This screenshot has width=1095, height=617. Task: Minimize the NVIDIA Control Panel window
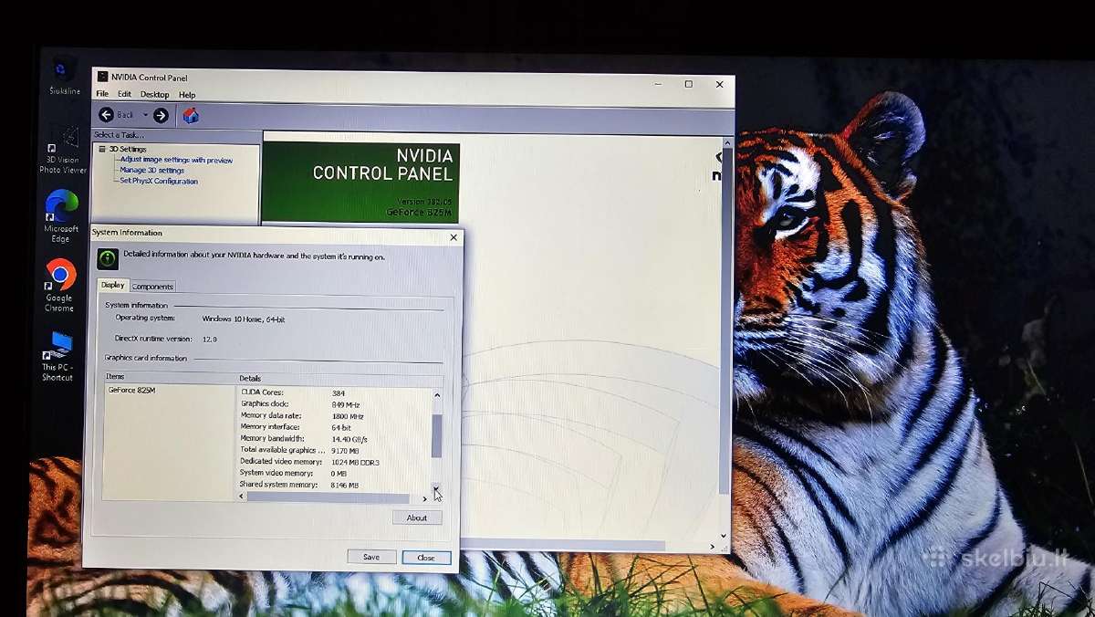658,84
